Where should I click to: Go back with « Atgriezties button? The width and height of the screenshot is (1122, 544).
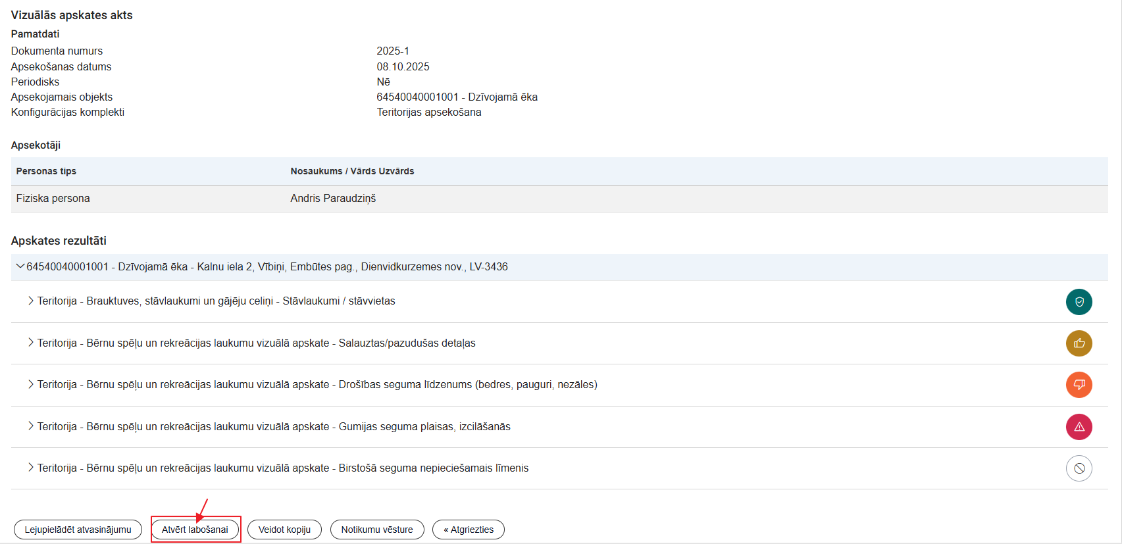469,530
